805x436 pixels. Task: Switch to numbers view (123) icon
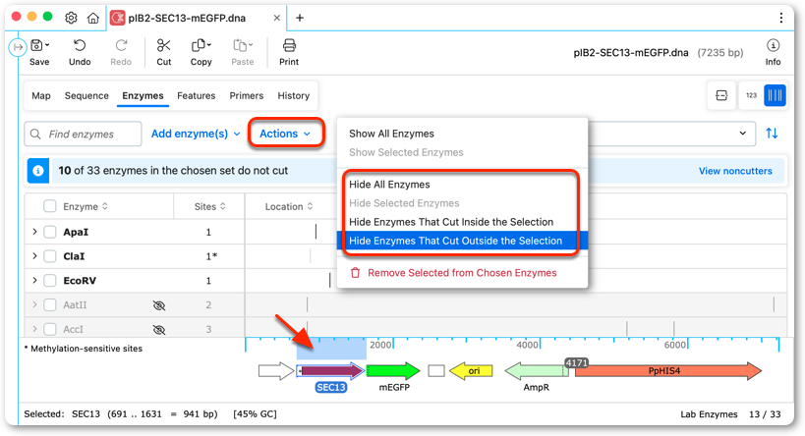pyautogui.click(x=751, y=95)
